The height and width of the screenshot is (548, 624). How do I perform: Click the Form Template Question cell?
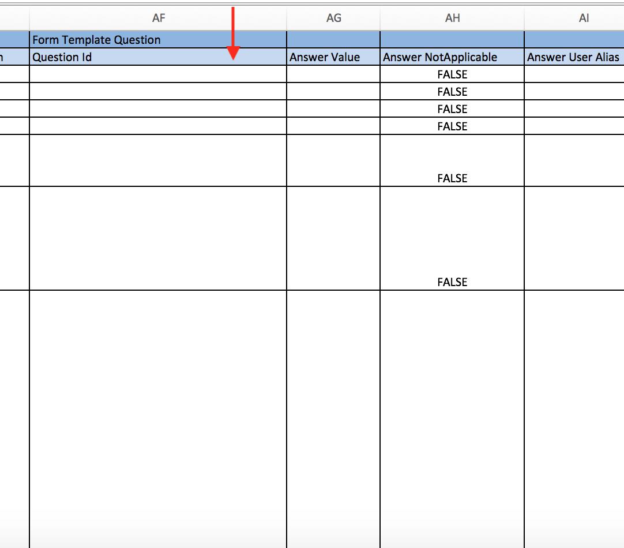(158, 40)
